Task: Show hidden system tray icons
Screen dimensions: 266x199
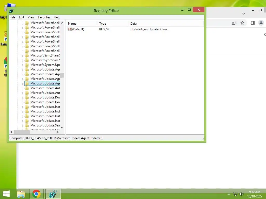Action: coord(229,194)
